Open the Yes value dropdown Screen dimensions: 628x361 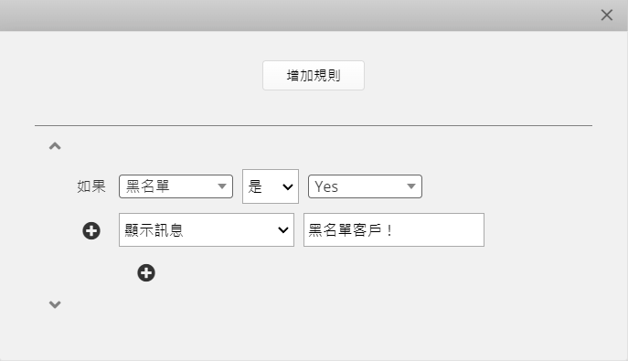coord(365,186)
